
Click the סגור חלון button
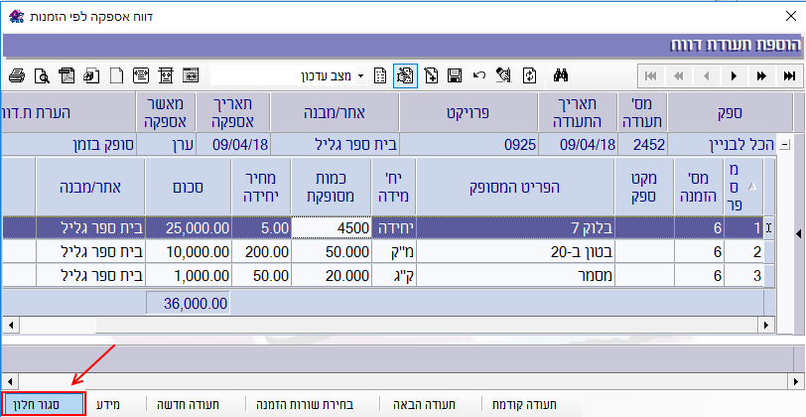pyautogui.click(x=44, y=404)
